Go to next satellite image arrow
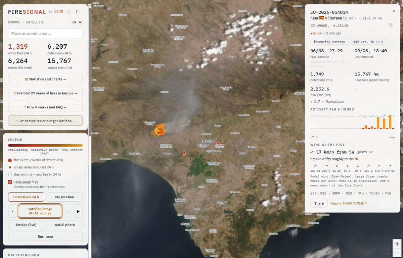Screen dimensions: 403x258 coord(68,211)
